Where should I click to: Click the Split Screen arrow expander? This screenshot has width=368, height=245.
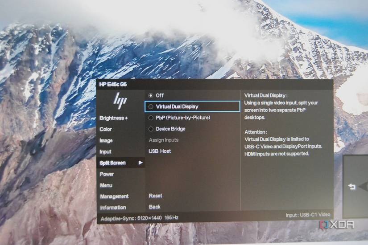[141, 163]
